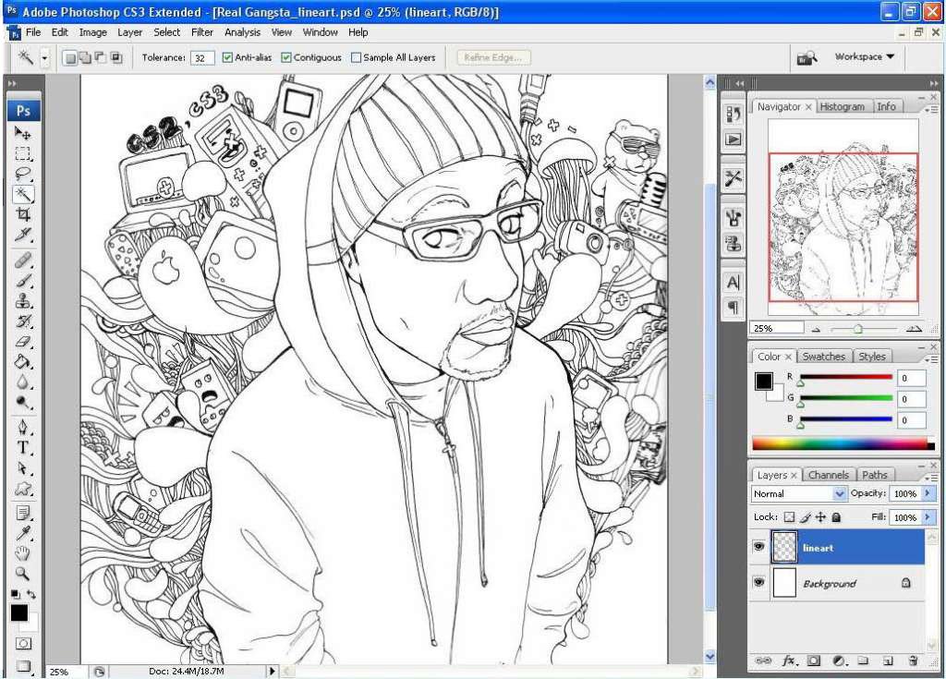
Task: Enable Sample All Layers checkbox
Action: (357, 57)
